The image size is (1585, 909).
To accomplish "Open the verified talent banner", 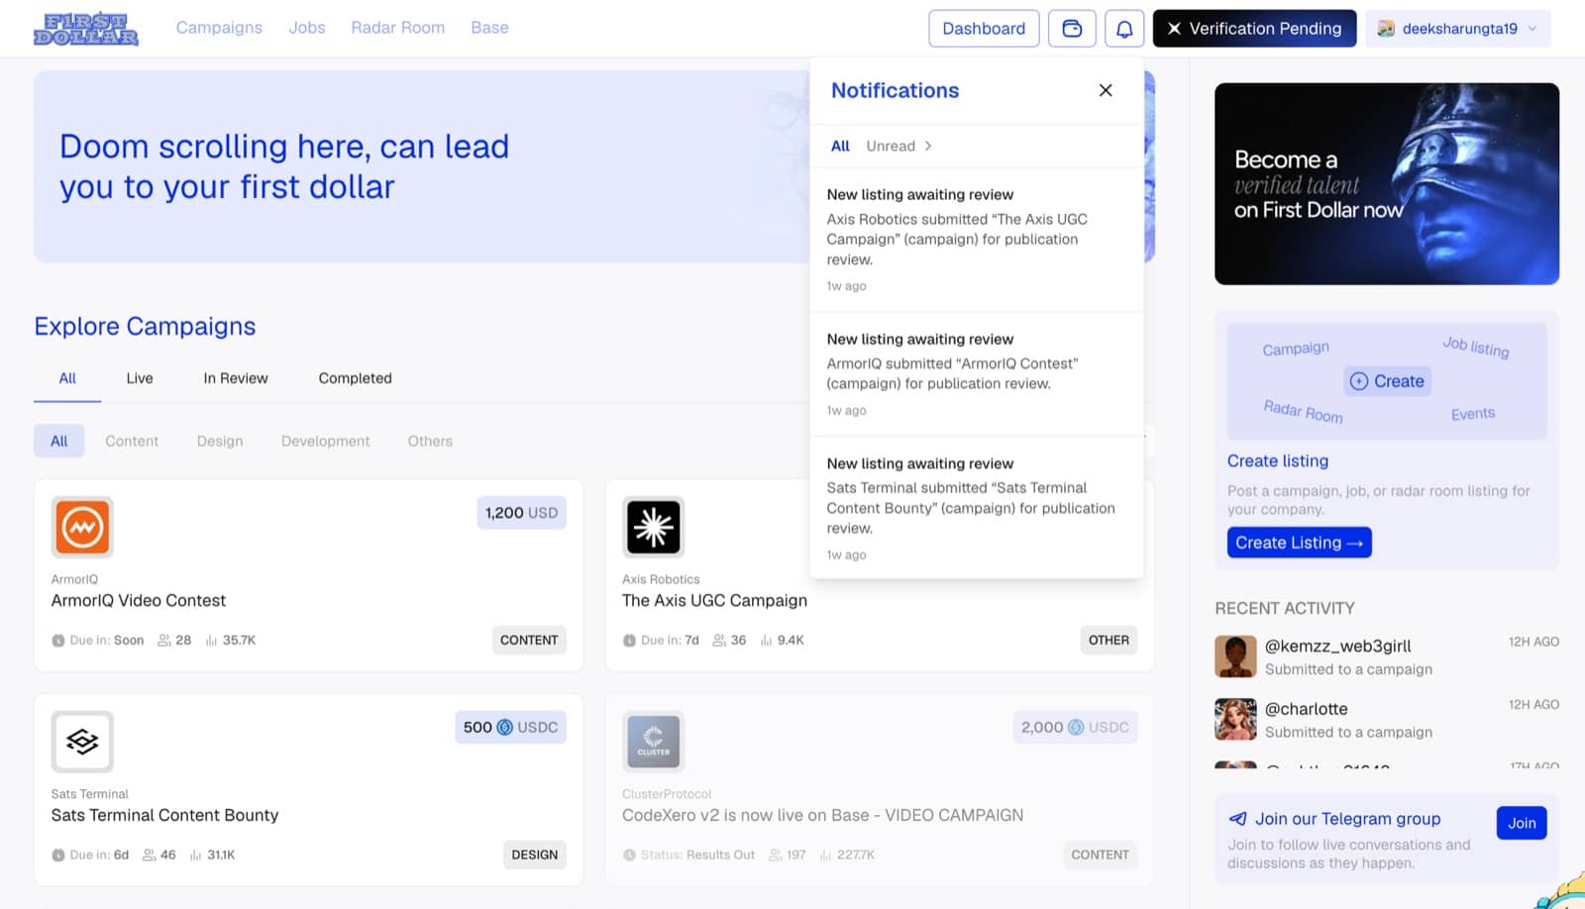I will click(1387, 184).
